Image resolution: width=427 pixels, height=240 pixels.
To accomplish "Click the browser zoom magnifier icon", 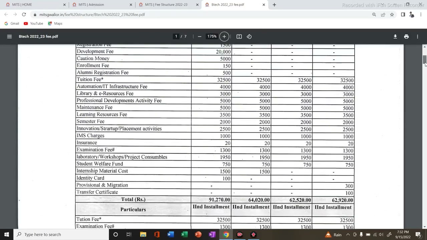I will point(374,15).
